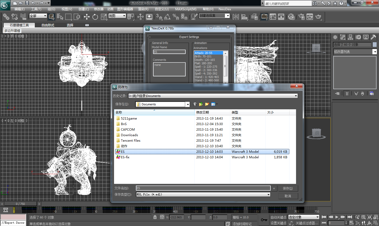Click 取消 button in Save As dialog
This screenshot has height=226, width=379.
click(288, 196)
